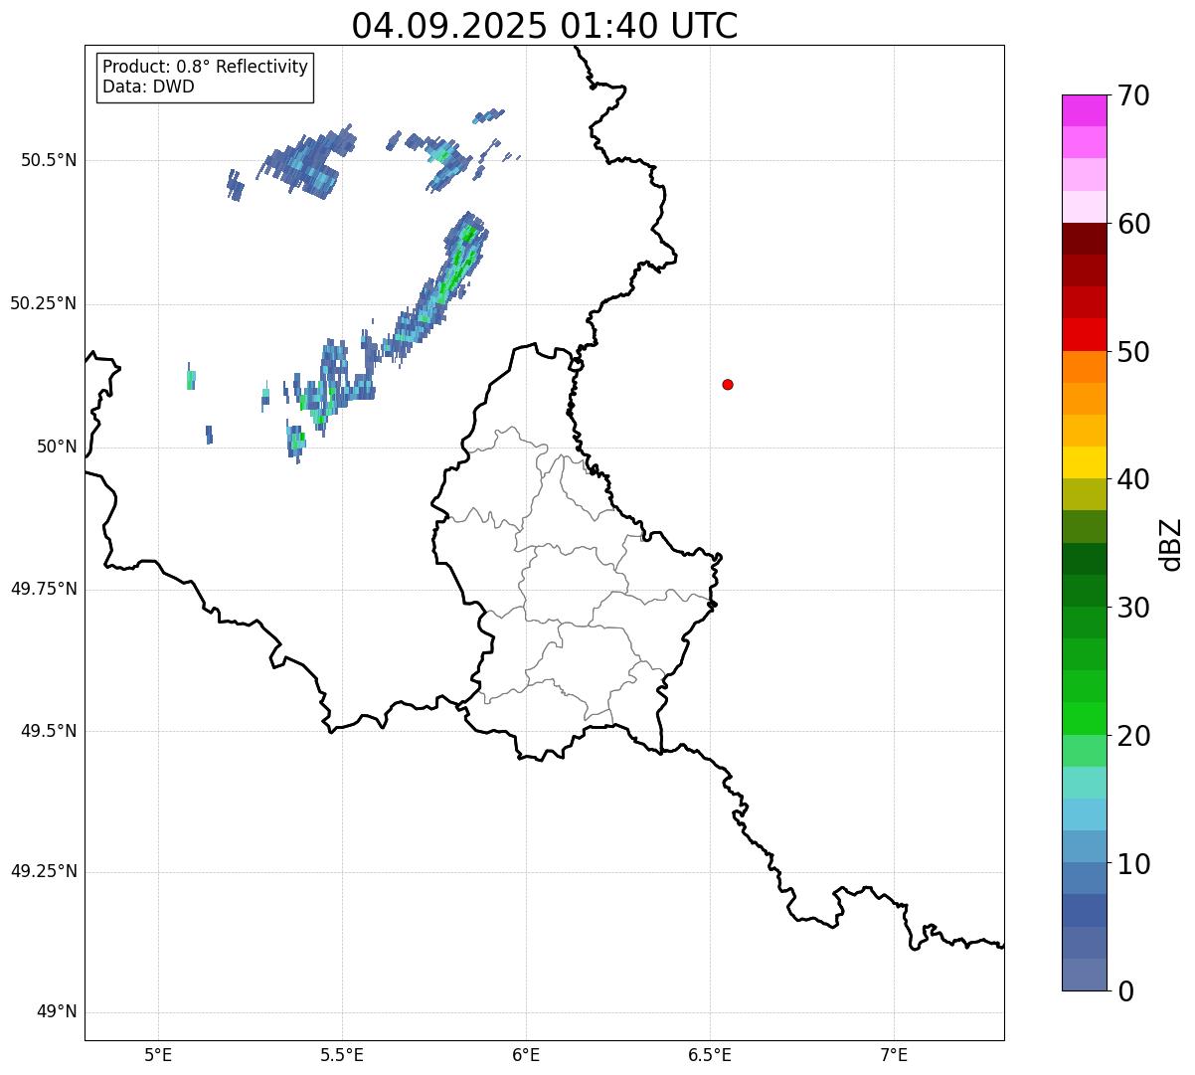Click the turquoise colorbar segment between 10 and 20
1195x1075 pixels.
coord(1085,783)
